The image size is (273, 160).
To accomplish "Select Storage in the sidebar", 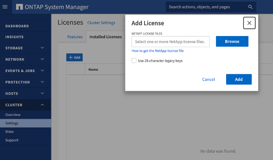I will pos(14,48).
